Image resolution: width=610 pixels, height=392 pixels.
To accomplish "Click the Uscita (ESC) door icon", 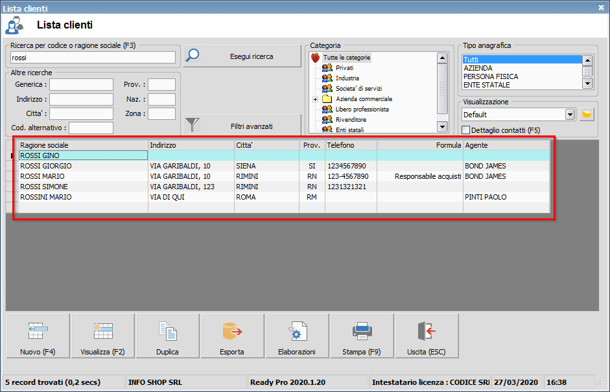I will tap(427, 331).
